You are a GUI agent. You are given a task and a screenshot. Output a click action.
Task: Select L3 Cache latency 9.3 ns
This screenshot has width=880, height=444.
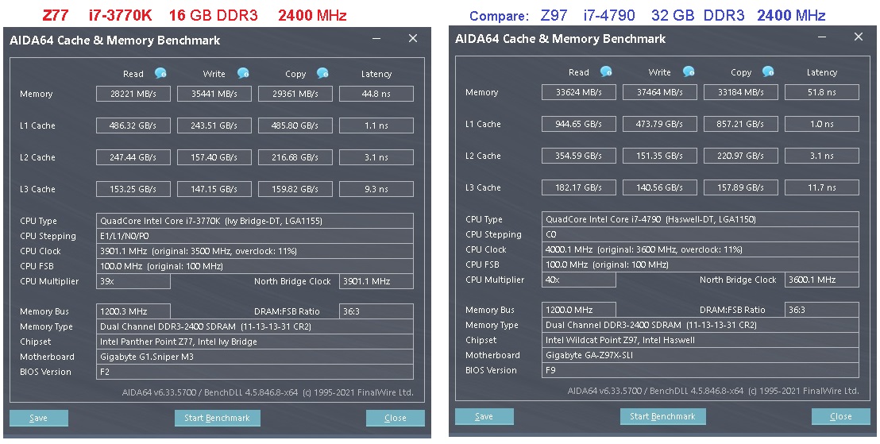(x=376, y=189)
